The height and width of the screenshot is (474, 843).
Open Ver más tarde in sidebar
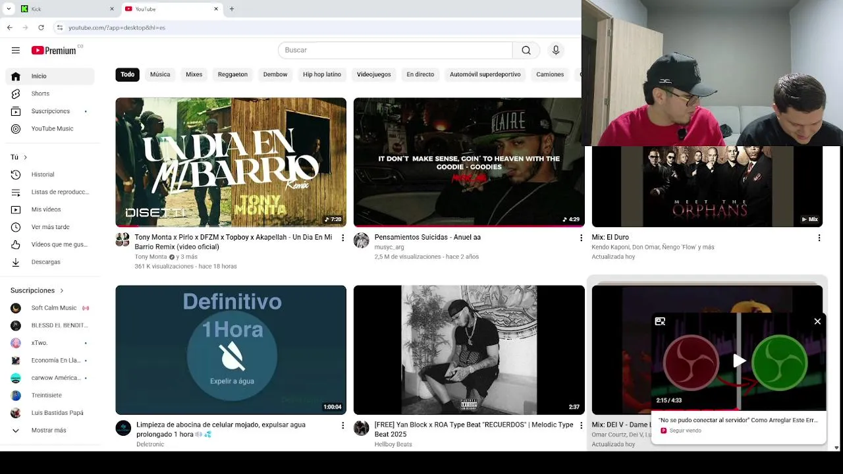50,227
